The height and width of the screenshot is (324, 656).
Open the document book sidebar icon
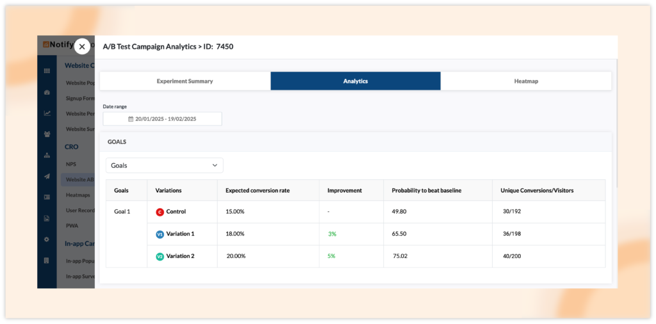click(47, 261)
